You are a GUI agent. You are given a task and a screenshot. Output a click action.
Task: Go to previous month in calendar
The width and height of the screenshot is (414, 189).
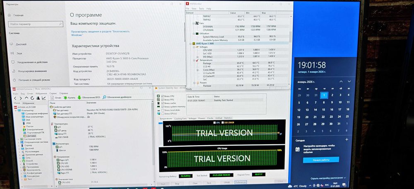coord(341,81)
